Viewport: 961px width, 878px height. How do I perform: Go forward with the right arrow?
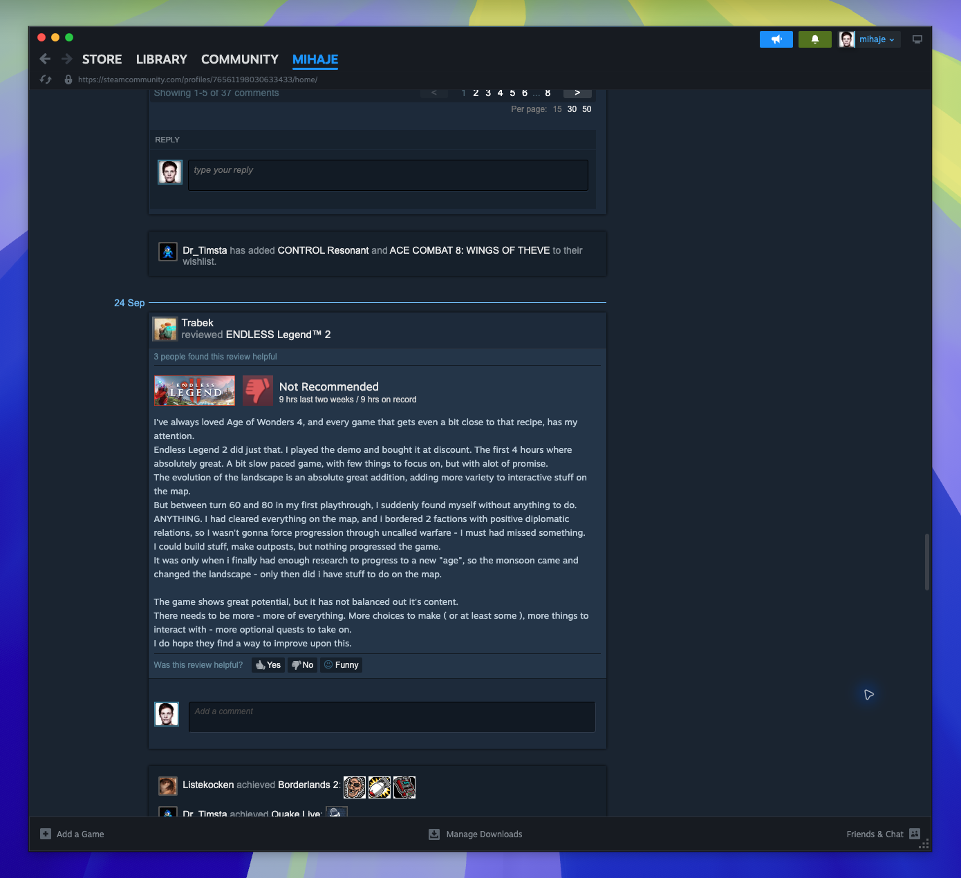click(67, 59)
